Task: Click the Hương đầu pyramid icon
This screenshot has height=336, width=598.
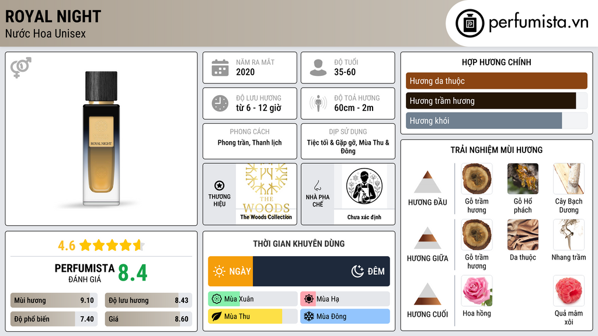Action: click(427, 182)
